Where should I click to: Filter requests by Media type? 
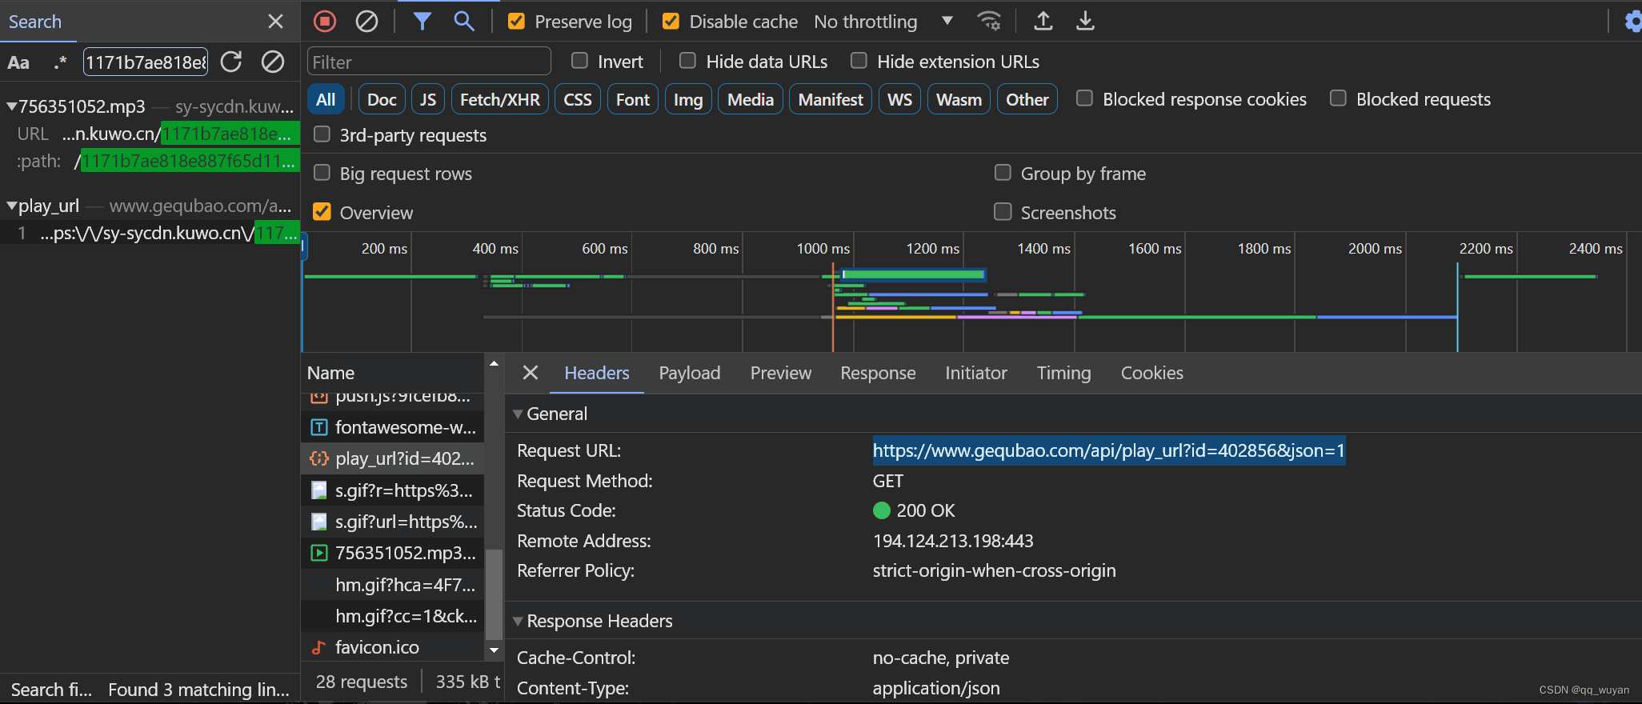pyautogui.click(x=751, y=99)
